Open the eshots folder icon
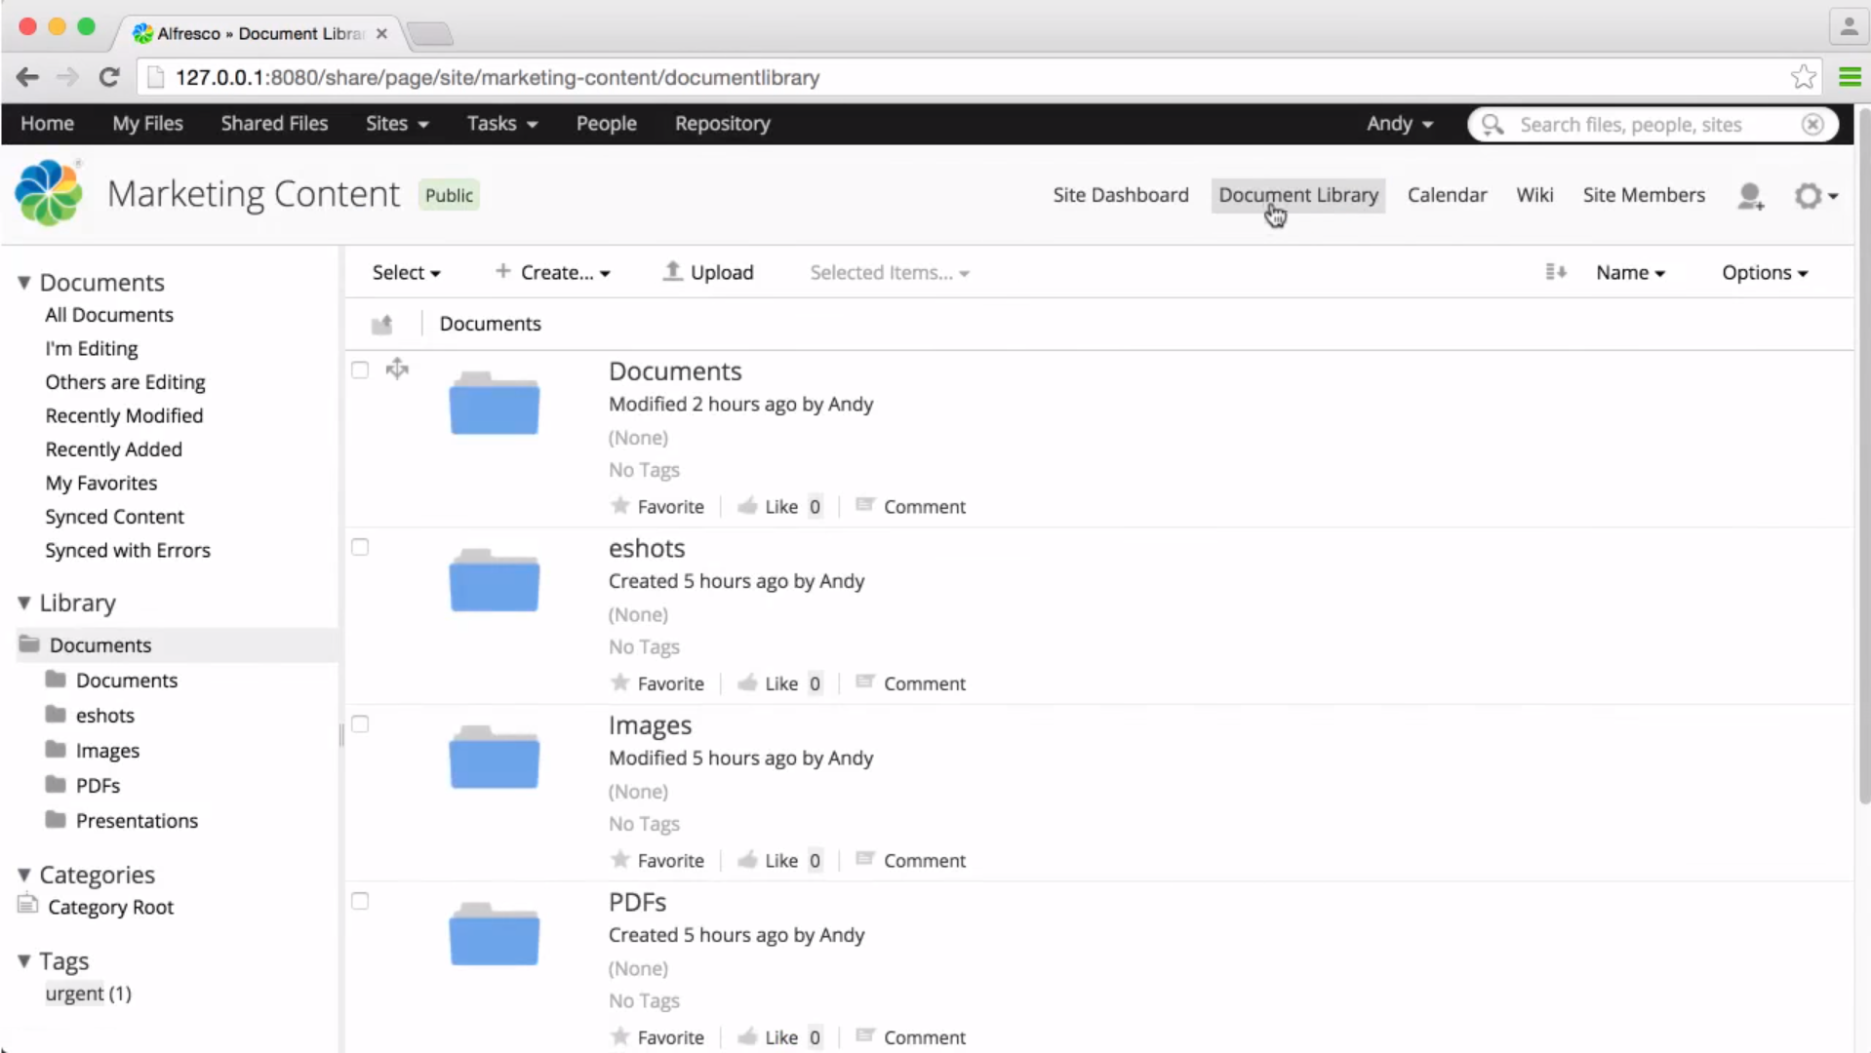 coord(494,580)
